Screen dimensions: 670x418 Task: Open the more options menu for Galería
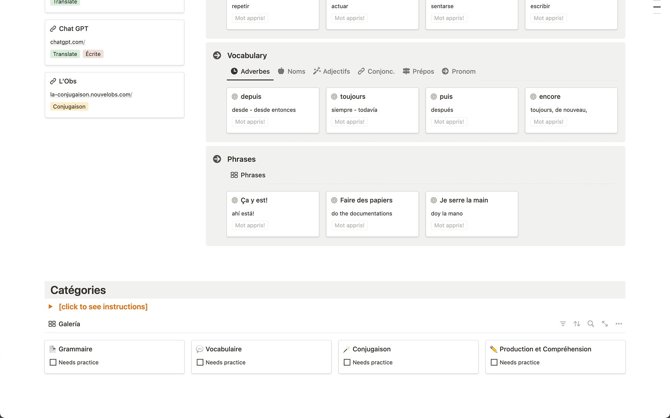point(619,324)
